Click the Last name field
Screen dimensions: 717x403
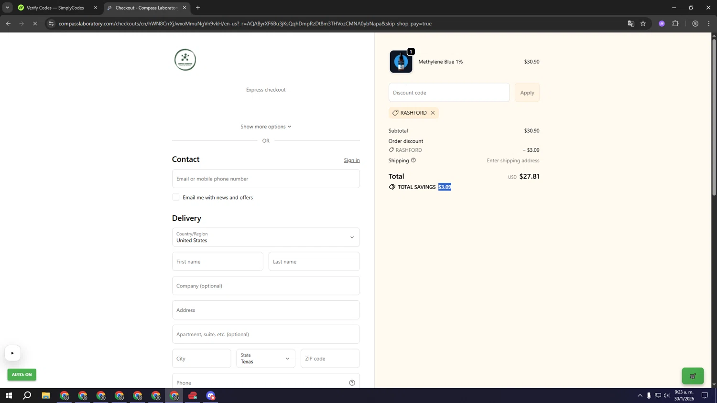click(314, 262)
